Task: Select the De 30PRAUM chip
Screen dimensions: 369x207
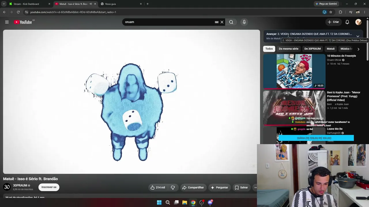Action: click(x=312, y=49)
